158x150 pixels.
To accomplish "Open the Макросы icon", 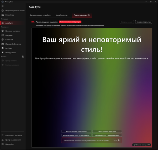I will 3,35.
